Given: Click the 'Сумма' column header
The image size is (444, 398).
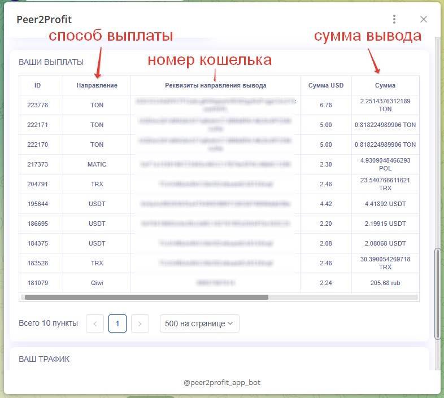Looking at the screenshot, I should pyautogui.click(x=385, y=85).
